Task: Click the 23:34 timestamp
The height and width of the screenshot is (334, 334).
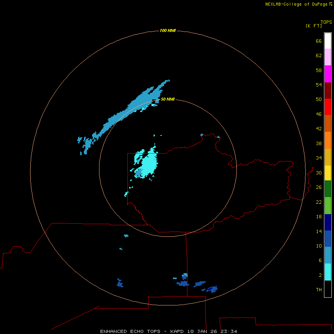Action: (229, 331)
